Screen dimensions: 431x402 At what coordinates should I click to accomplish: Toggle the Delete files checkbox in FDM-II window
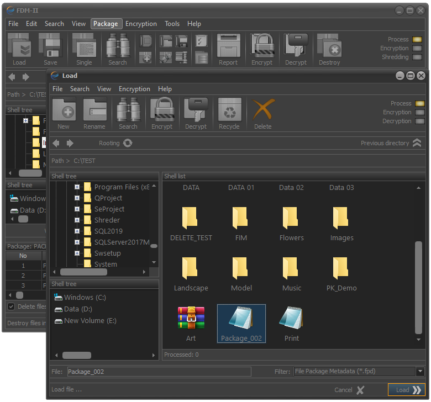11,306
